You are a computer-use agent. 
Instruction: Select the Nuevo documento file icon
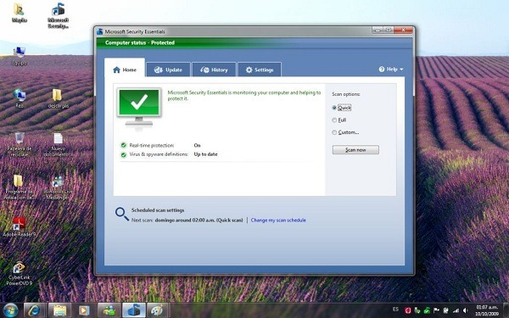[59, 144]
